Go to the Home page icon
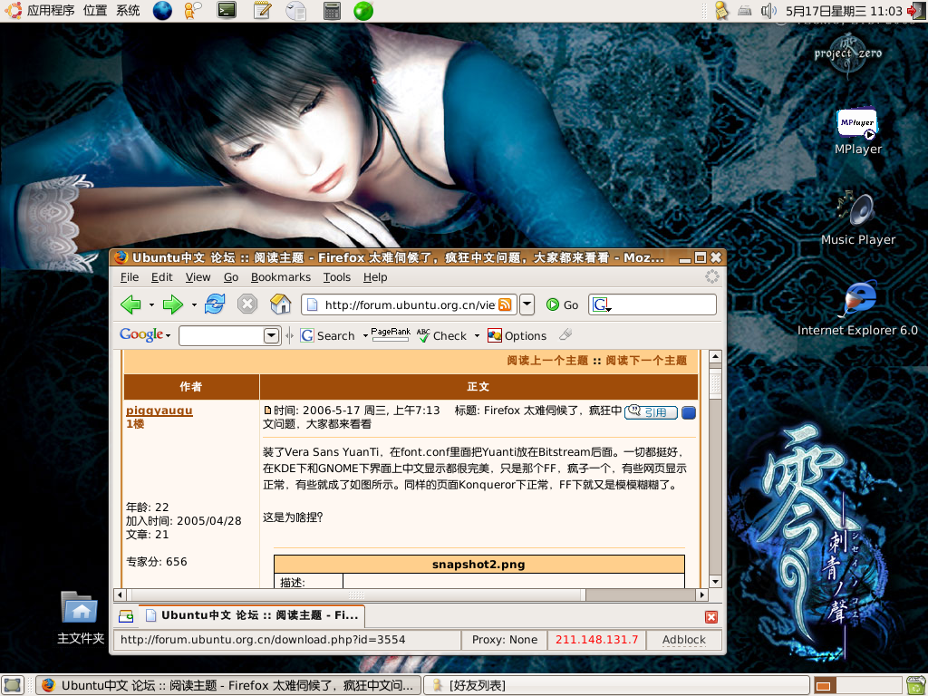 (281, 304)
